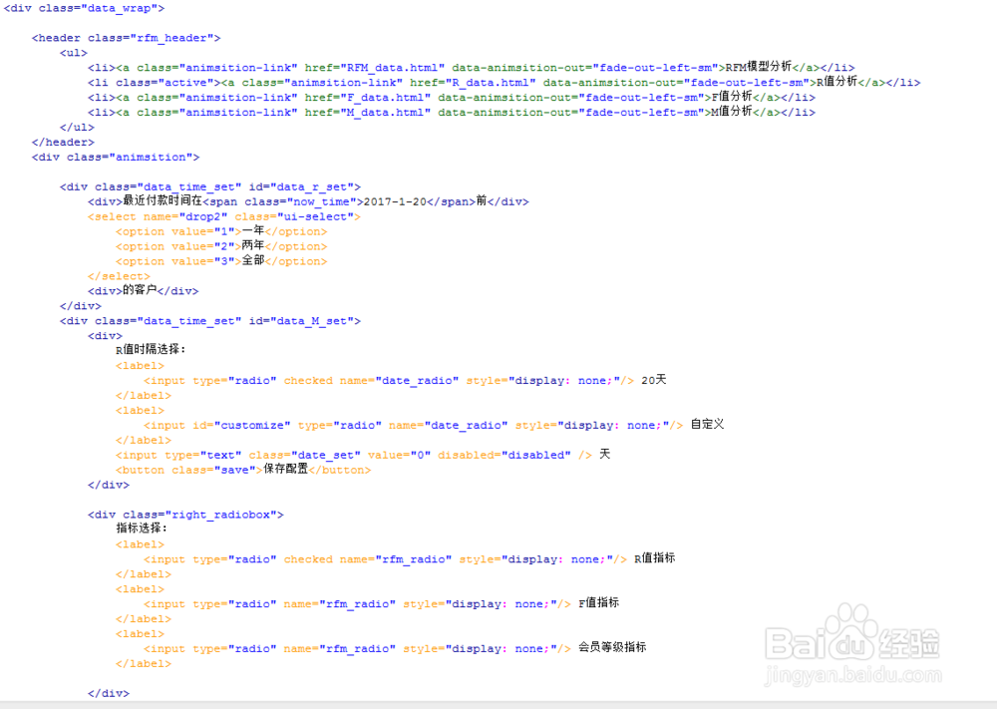Click the option text 两年
The height and width of the screenshot is (709, 997).
(x=253, y=246)
